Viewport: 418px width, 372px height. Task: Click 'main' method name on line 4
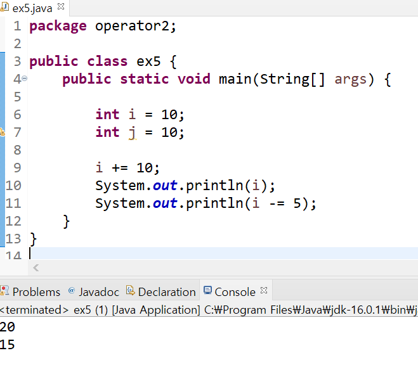tap(235, 79)
